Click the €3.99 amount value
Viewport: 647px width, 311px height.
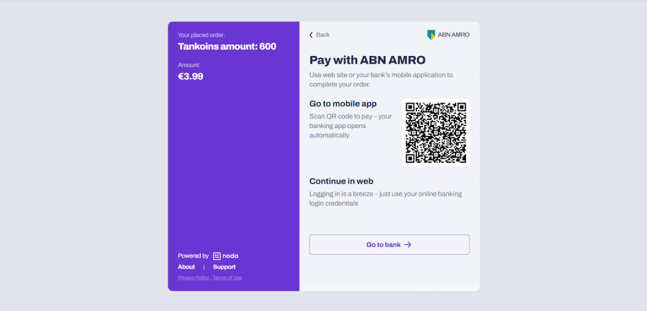coord(190,76)
